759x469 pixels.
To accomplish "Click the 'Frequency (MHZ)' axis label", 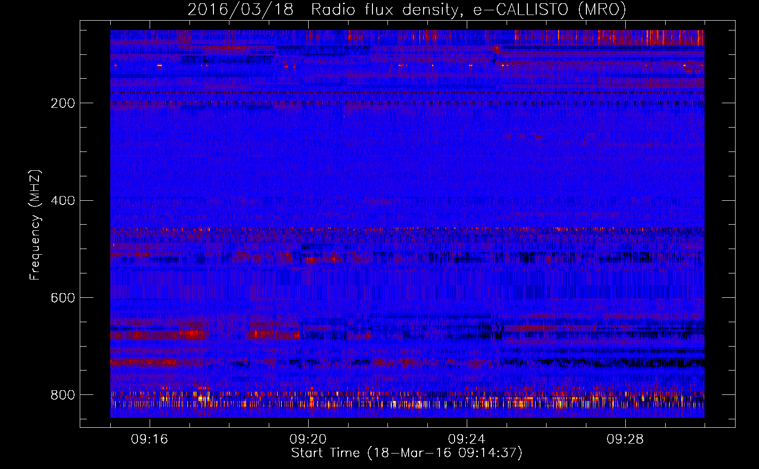I will coord(35,225).
